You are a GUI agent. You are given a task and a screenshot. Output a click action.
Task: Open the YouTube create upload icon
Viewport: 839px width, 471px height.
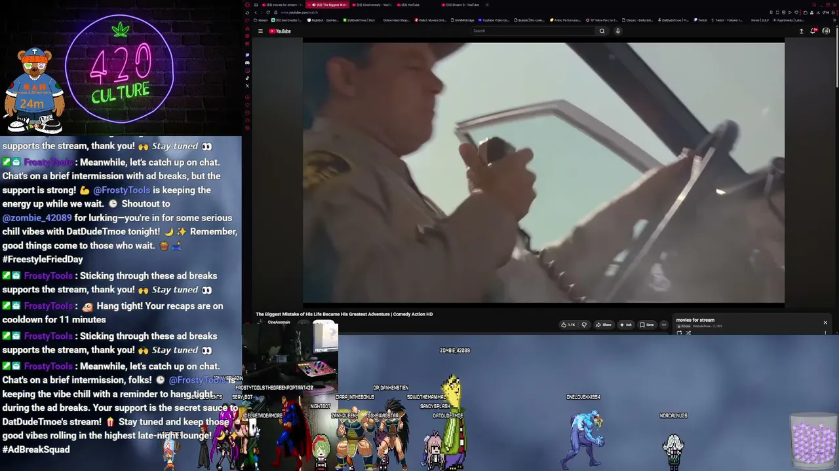tap(801, 31)
